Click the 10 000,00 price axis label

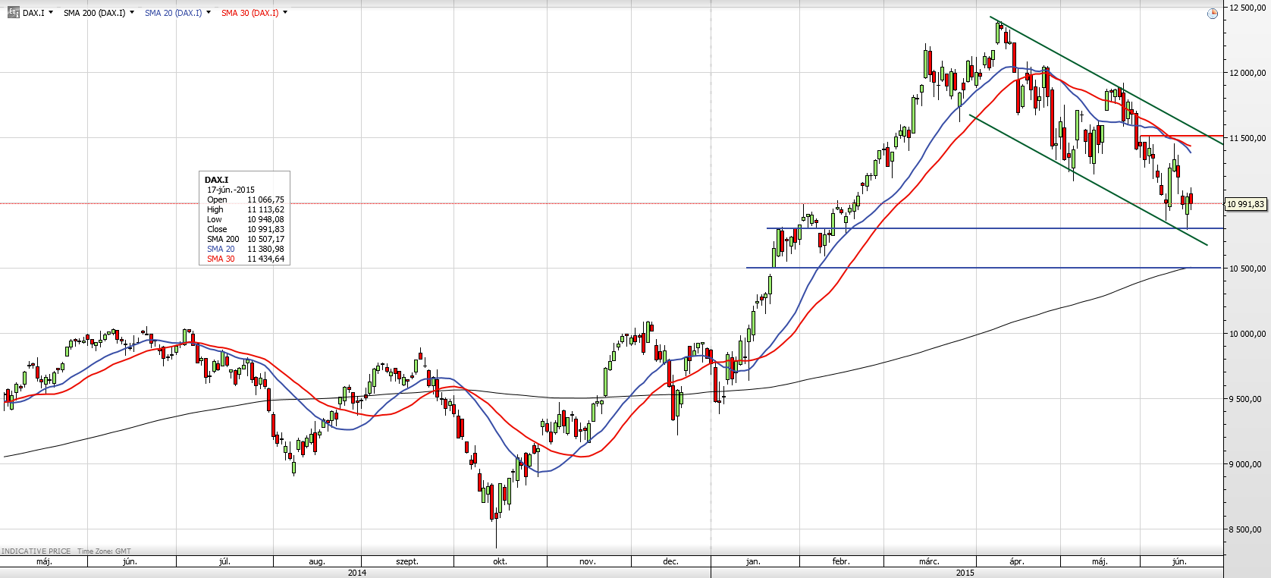click(x=1247, y=334)
